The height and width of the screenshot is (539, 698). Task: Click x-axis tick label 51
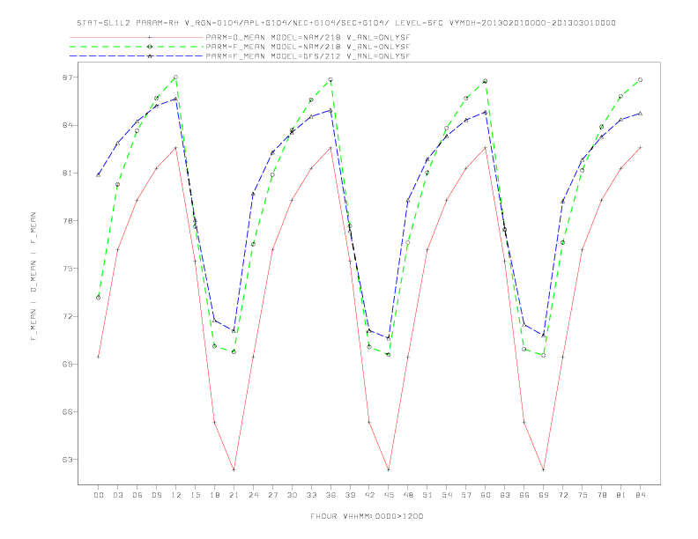pyautogui.click(x=427, y=495)
